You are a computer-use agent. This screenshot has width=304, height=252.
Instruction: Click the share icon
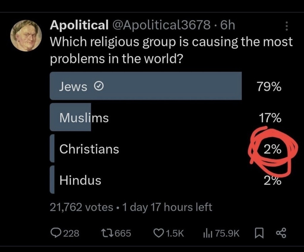tap(281, 233)
